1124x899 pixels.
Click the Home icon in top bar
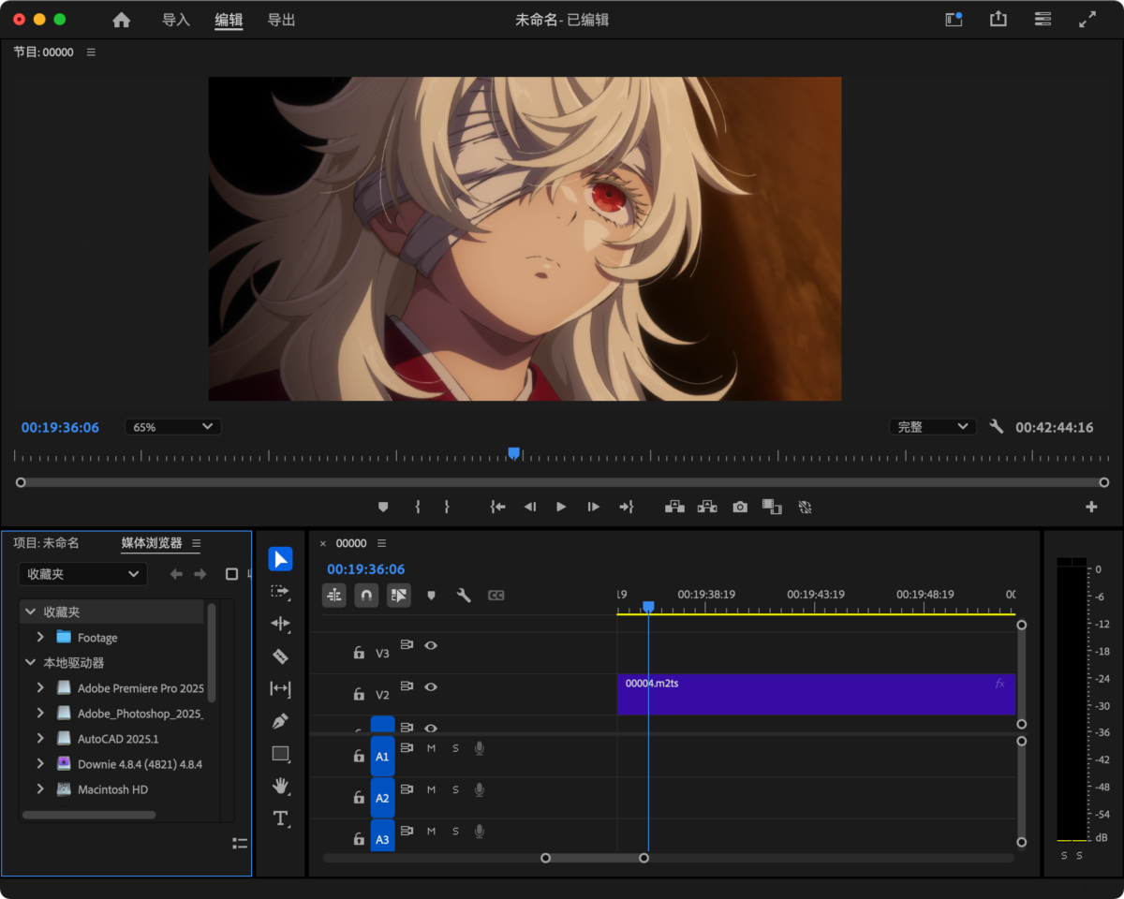[x=122, y=20]
